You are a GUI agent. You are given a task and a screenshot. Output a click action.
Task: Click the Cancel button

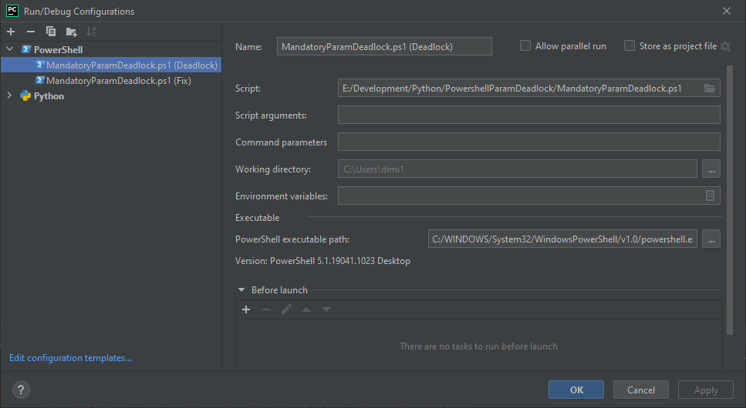click(641, 390)
